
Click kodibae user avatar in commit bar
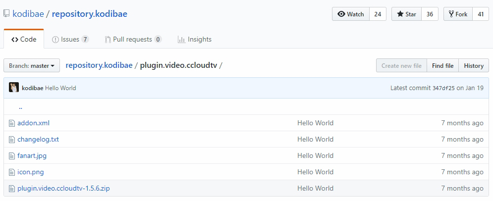click(14, 88)
